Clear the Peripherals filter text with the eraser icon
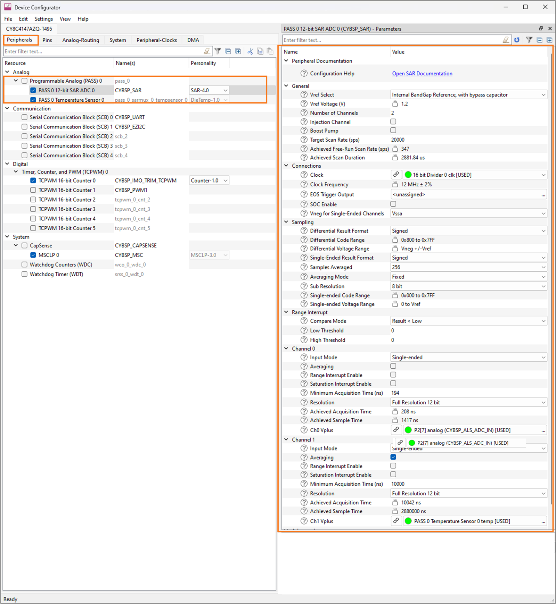 pos(207,51)
